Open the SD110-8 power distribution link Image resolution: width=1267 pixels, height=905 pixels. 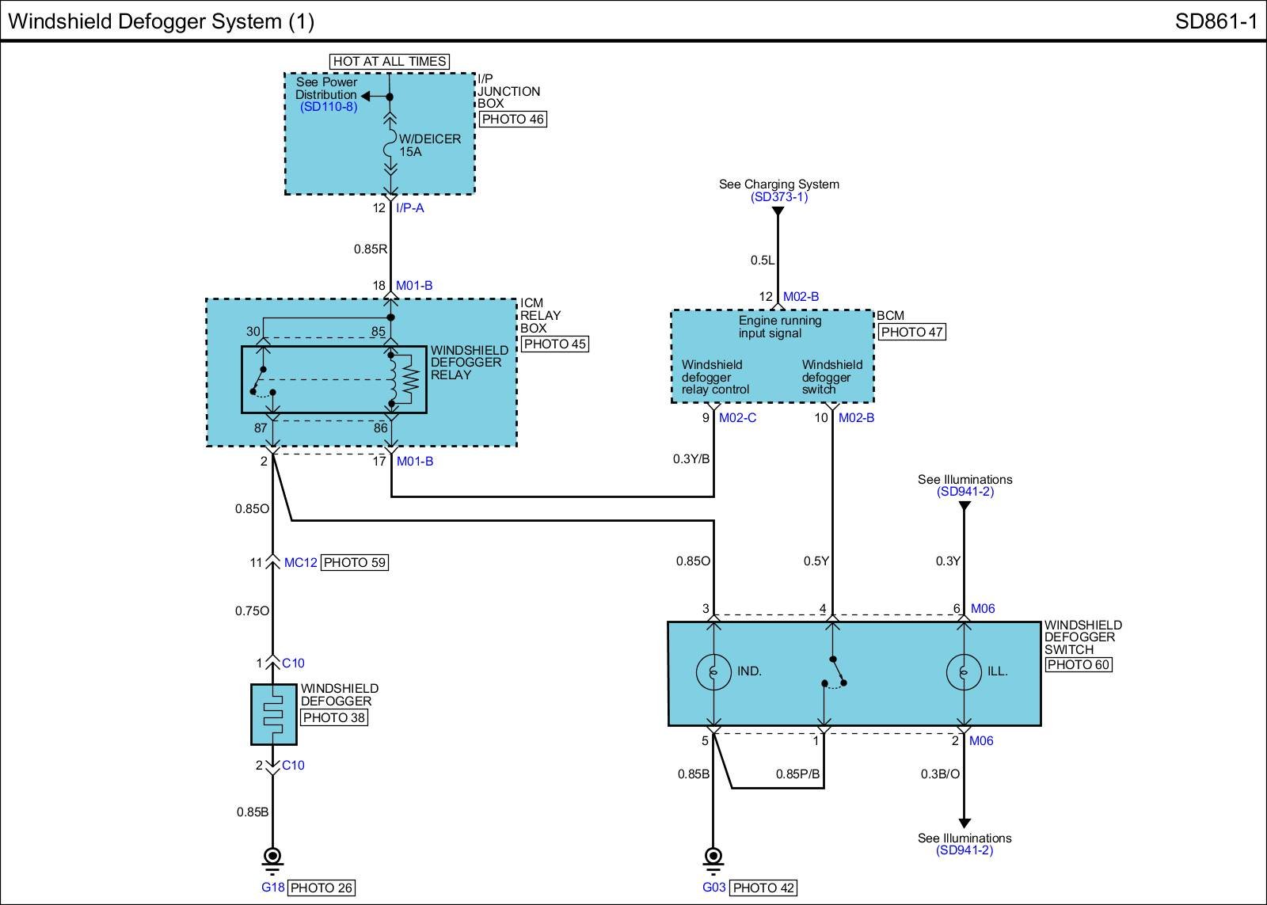point(329,107)
